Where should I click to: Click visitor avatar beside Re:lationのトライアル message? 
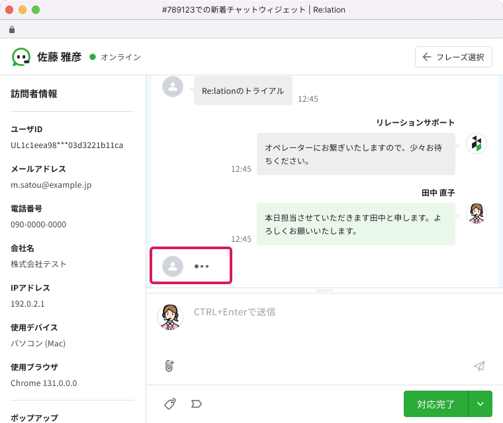(x=173, y=87)
